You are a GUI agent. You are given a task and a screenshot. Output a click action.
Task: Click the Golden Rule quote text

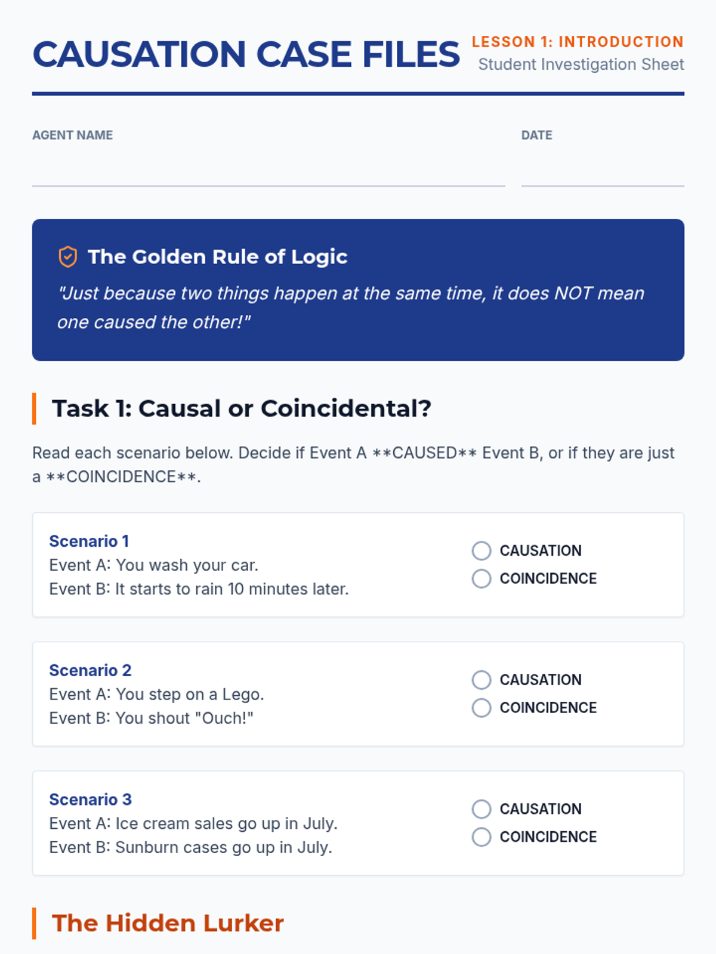351,308
